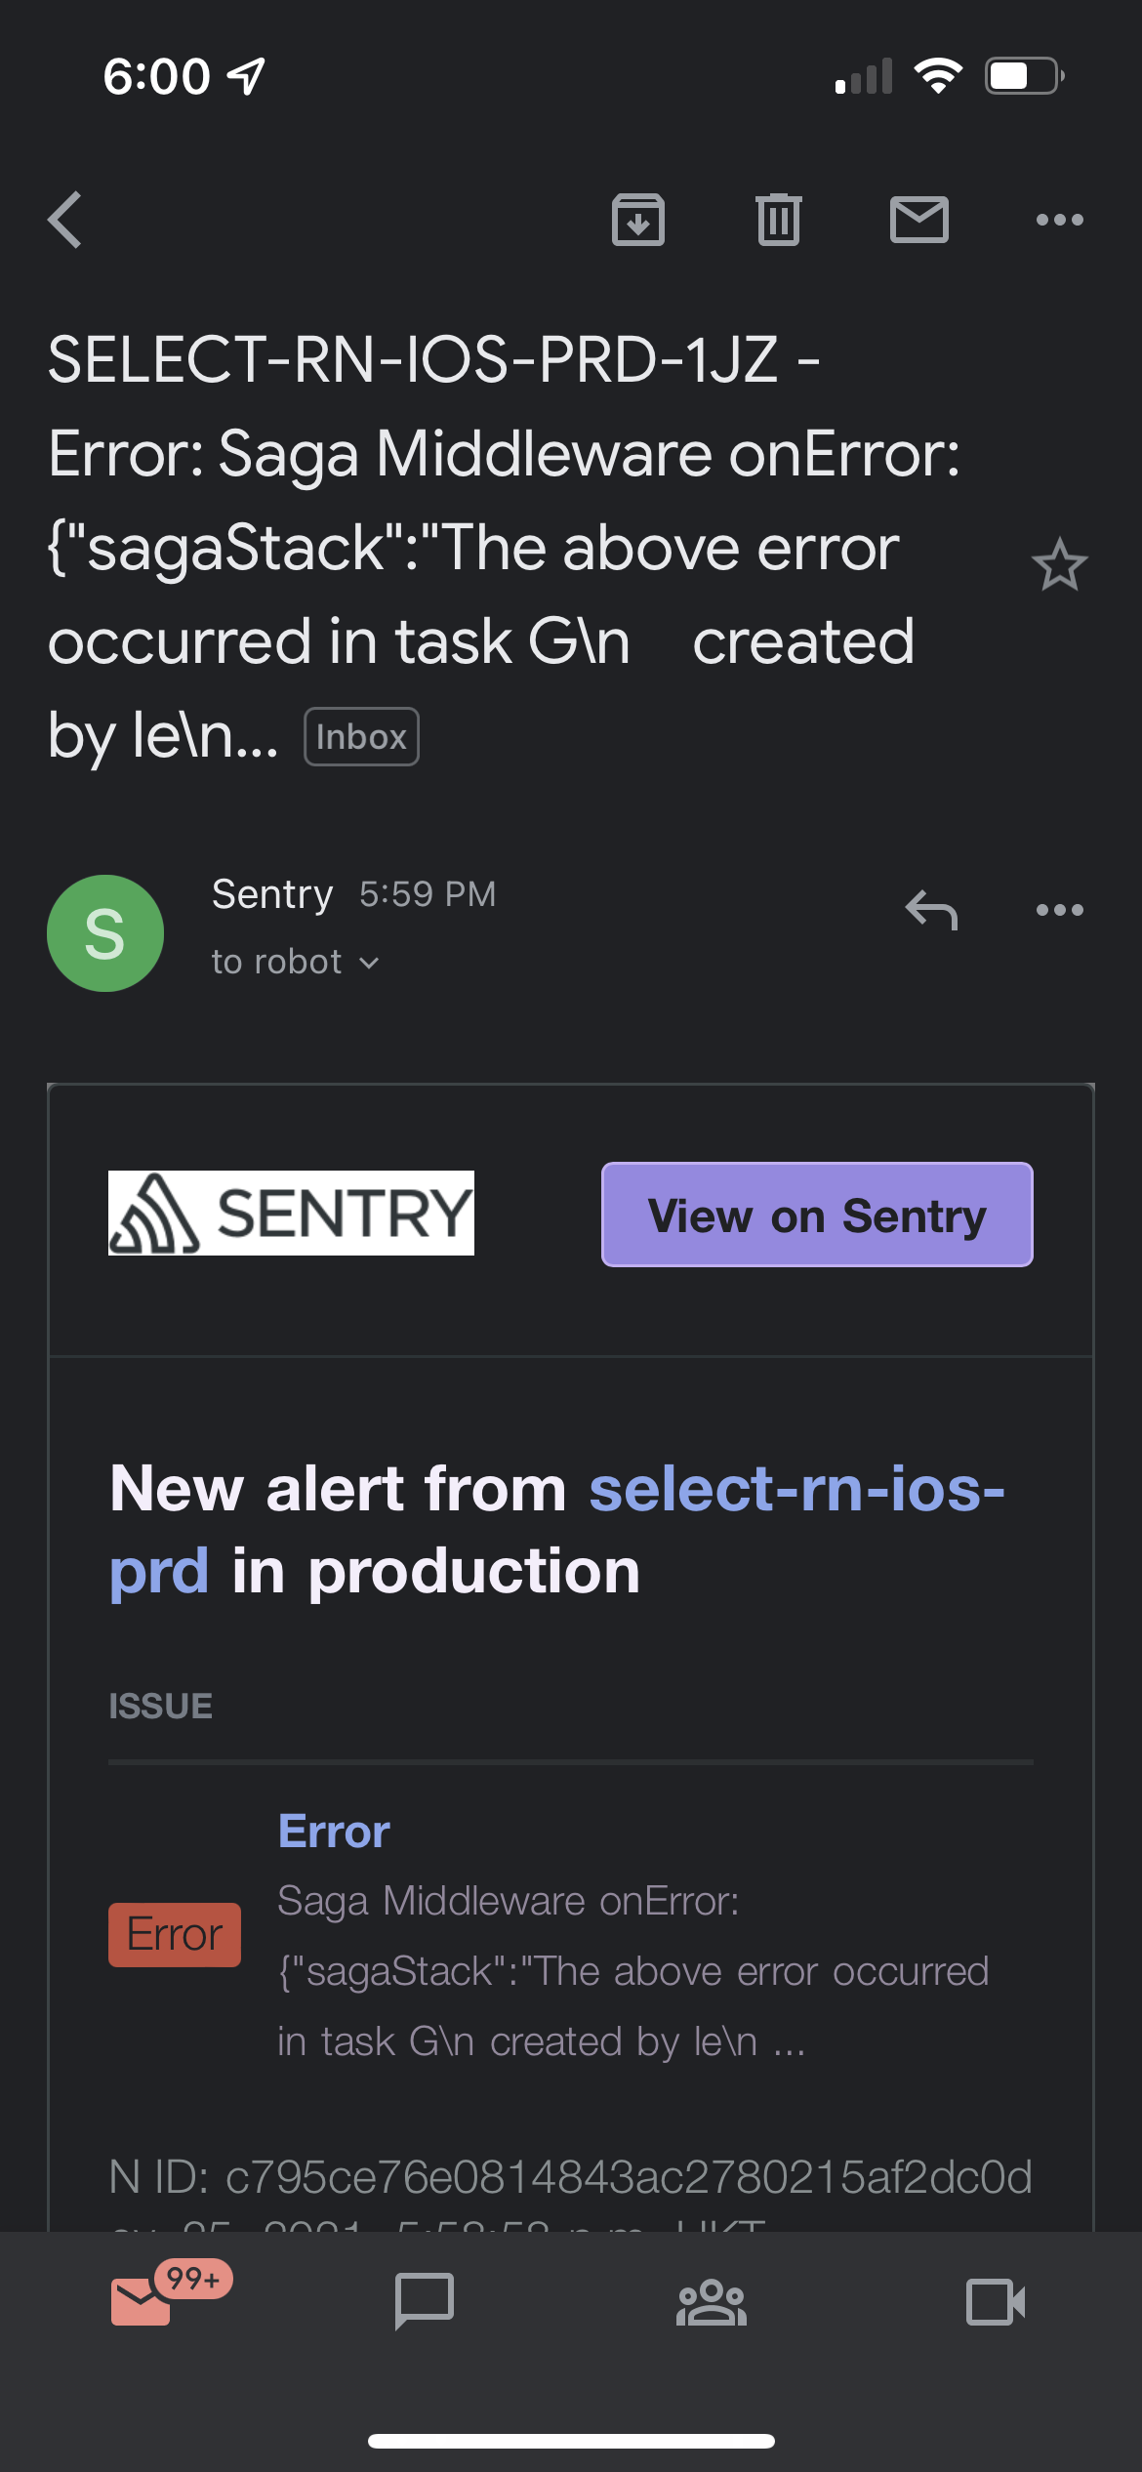
Task: Expand the 'to robot' recipient details
Action: (295, 963)
